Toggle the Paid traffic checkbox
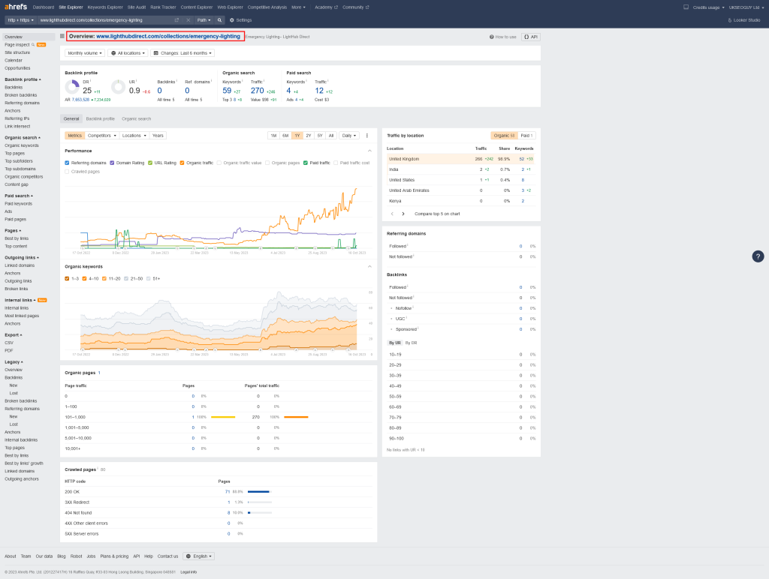The image size is (769, 579). click(x=306, y=162)
